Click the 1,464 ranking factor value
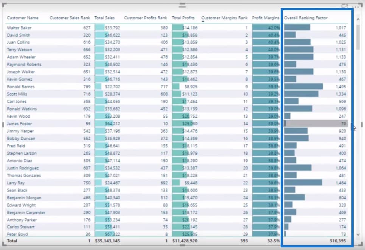The width and height of the screenshot is (365, 250). coord(341,183)
